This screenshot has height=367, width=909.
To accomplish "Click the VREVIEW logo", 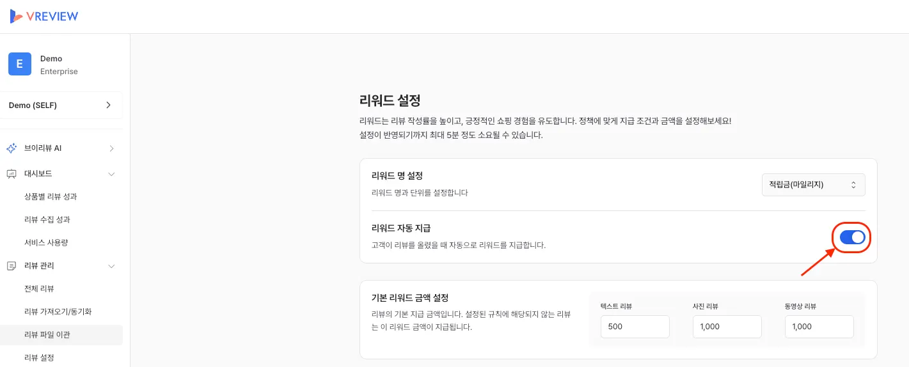I will point(44,17).
